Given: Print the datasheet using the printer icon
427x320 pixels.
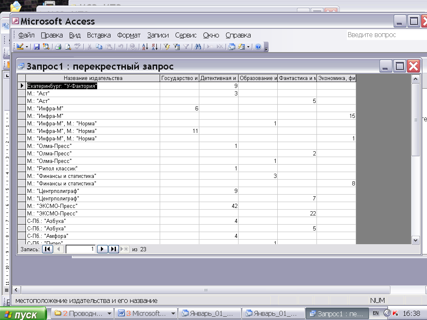Looking at the screenshot, I should tap(58, 47).
